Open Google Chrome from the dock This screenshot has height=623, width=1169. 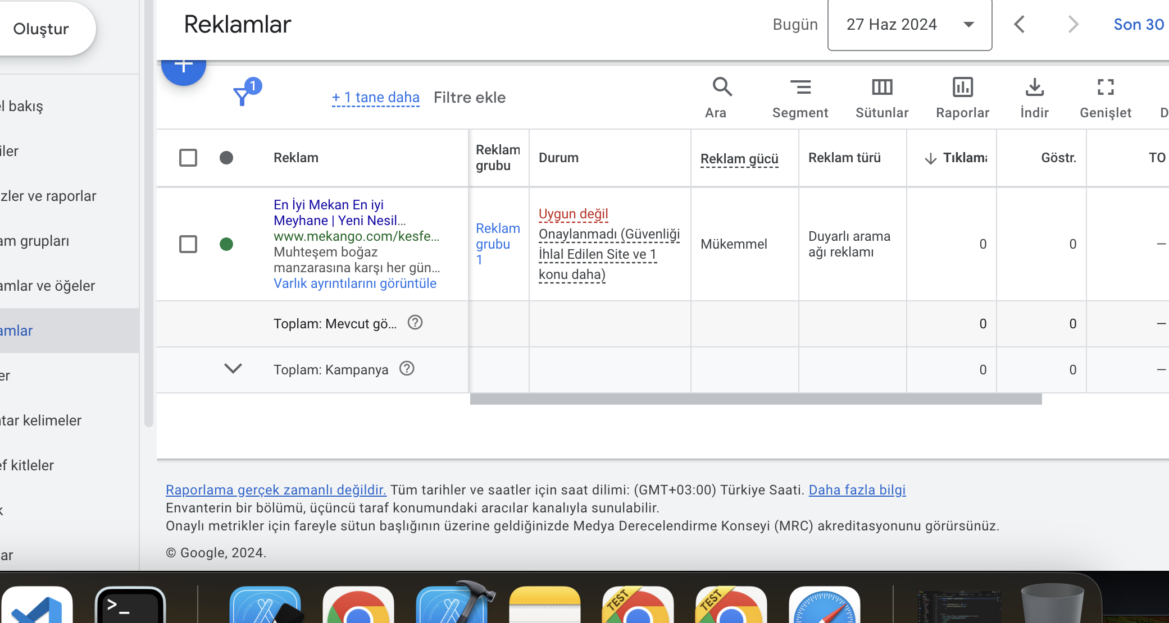358,605
